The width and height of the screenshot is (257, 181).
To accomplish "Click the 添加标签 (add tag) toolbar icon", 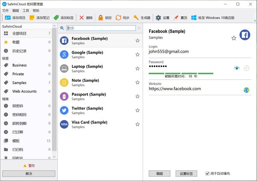I will pyautogui.click(x=56, y=18).
